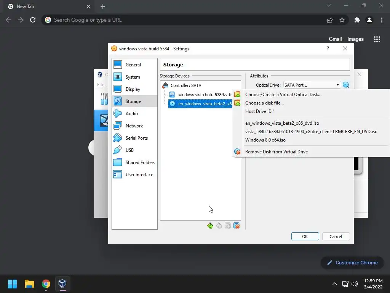This screenshot has width=390, height=293.
Task: Click the Chrome taskbar icon
Action: (46, 284)
